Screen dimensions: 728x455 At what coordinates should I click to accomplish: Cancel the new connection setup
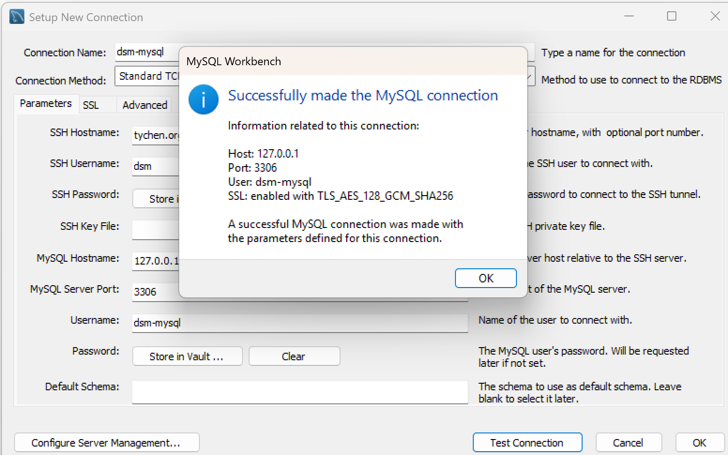click(628, 443)
